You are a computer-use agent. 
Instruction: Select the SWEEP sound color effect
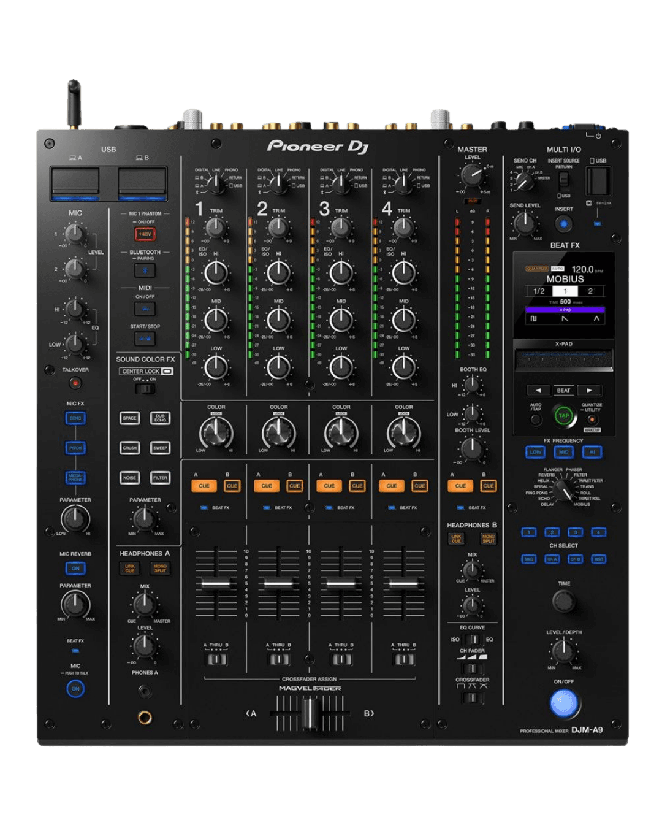coord(160,448)
